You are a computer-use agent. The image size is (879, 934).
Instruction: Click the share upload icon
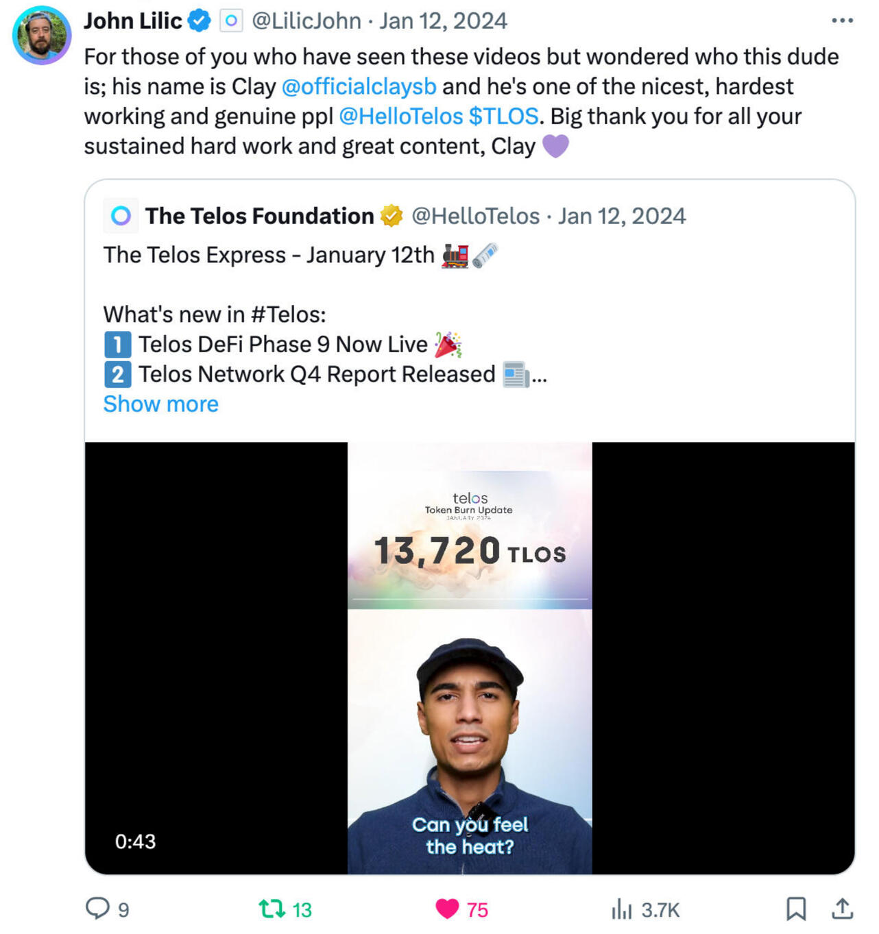pyautogui.click(x=842, y=909)
